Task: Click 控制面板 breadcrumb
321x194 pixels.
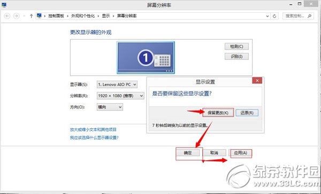Action: [56, 16]
